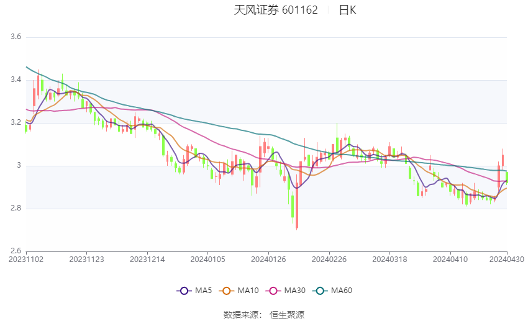This screenshot has height=321, width=528.
Task: Click the 20231102 date label on the axis
Action: click(x=26, y=258)
